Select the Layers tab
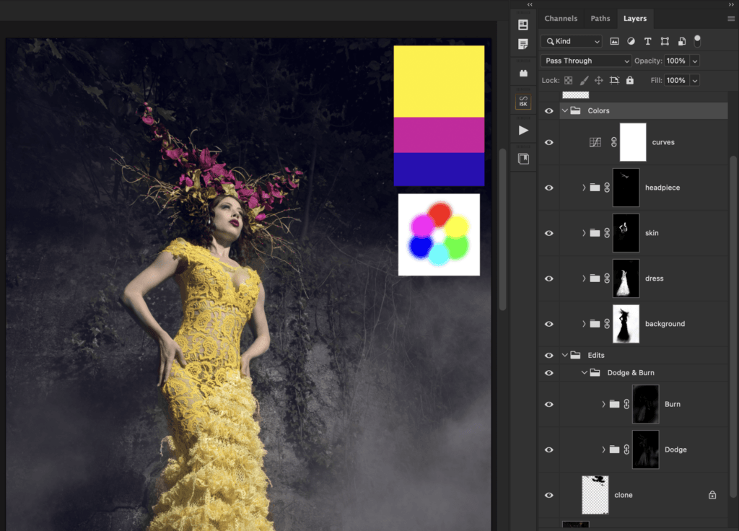 (635, 18)
